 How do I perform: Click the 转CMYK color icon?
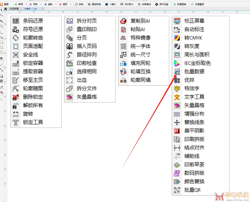177,38
